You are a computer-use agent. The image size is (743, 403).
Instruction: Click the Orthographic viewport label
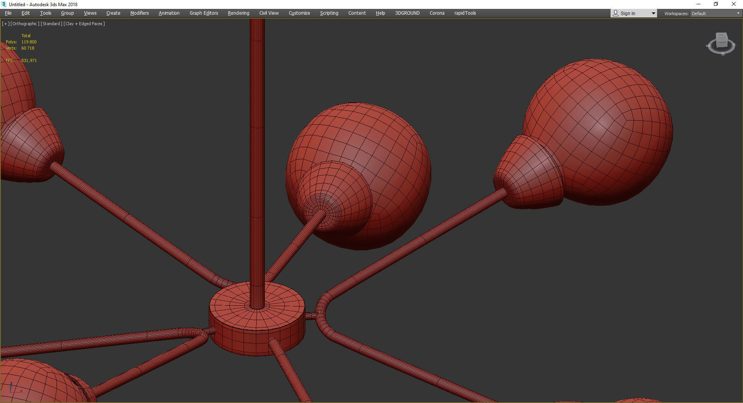25,24
